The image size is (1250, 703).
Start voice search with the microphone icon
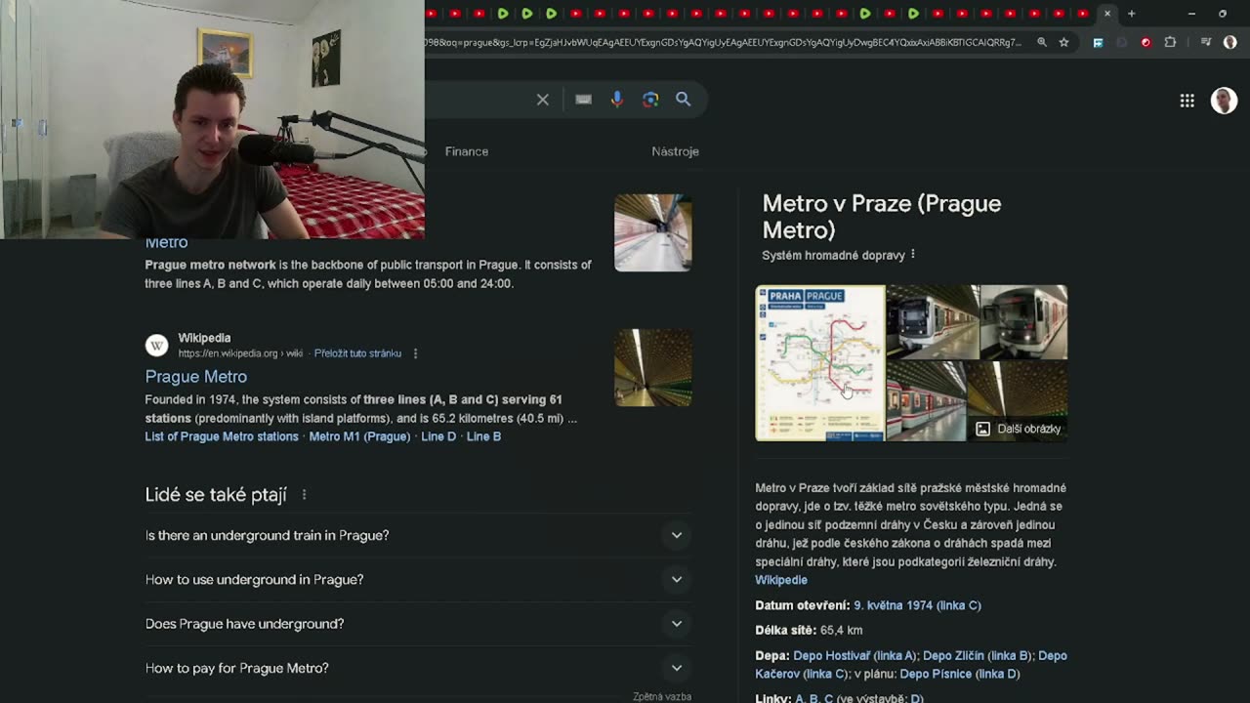[x=617, y=100]
